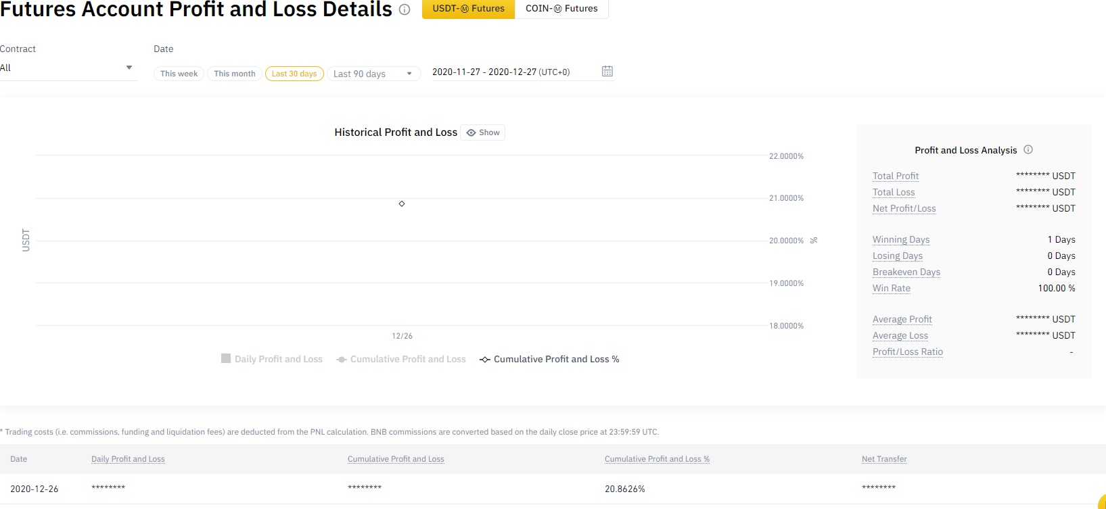1106x509 pixels.
Task: Click the Losing Days label
Action: 898,256
